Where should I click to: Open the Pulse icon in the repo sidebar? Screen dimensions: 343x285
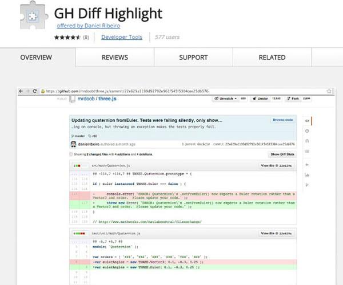tap(307, 165)
